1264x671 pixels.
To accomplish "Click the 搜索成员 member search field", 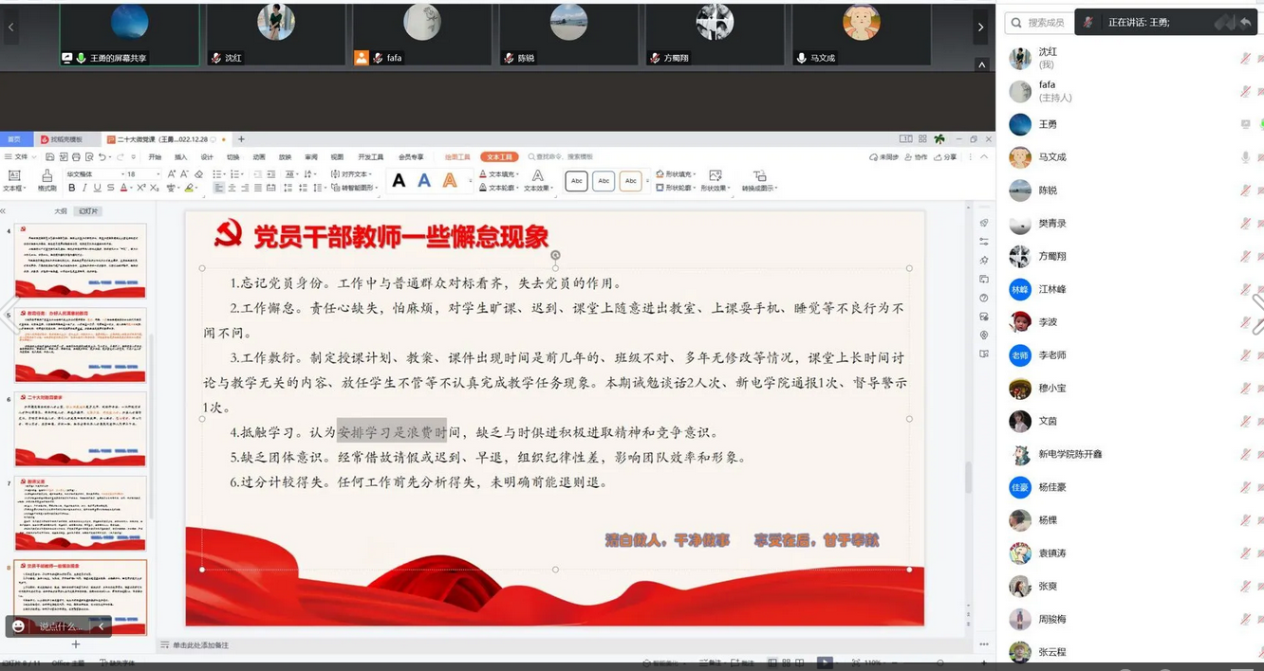I will (x=1045, y=22).
